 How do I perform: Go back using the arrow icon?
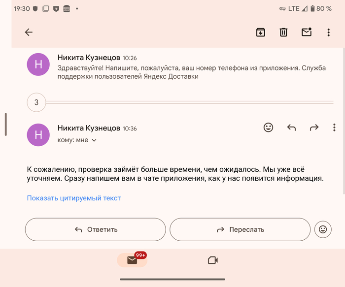(29, 32)
